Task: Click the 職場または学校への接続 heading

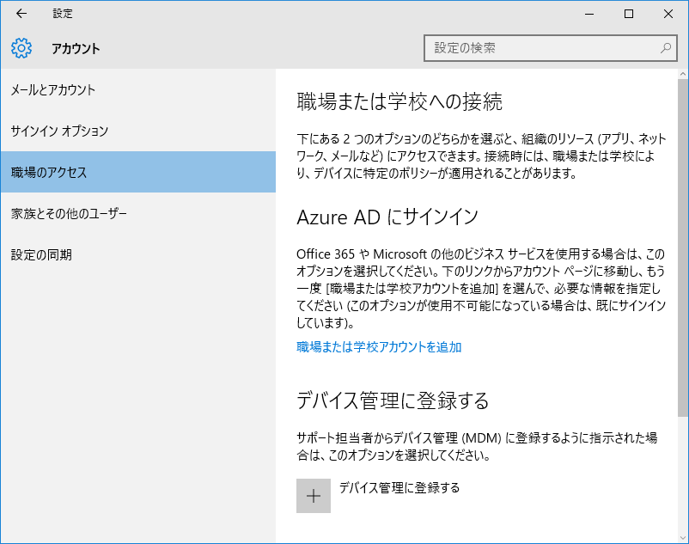Action: (x=399, y=102)
